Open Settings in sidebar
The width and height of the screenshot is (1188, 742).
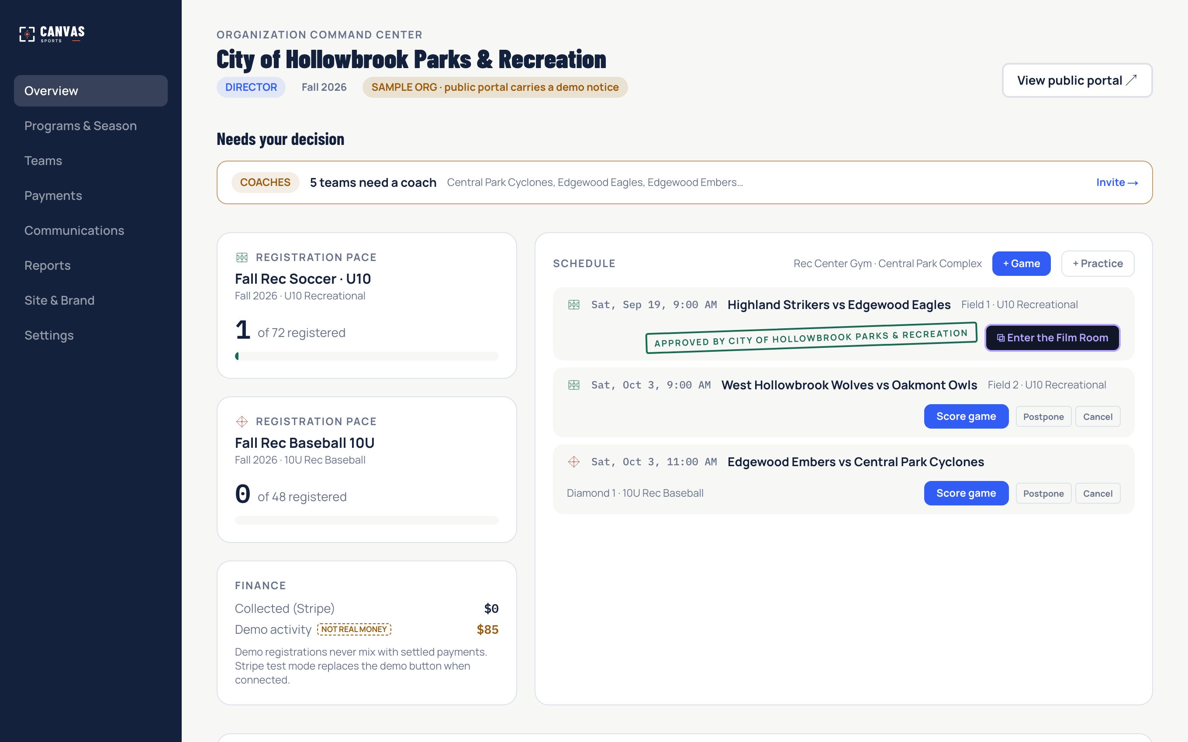tap(91, 335)
